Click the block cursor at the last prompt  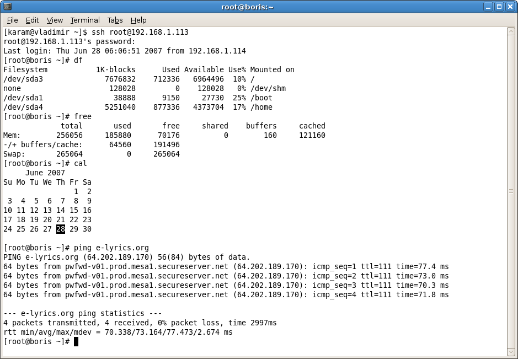click(x=76, y=342)
